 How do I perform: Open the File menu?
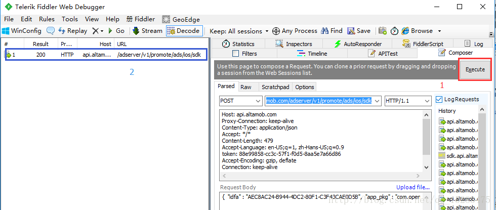[9, 19]
